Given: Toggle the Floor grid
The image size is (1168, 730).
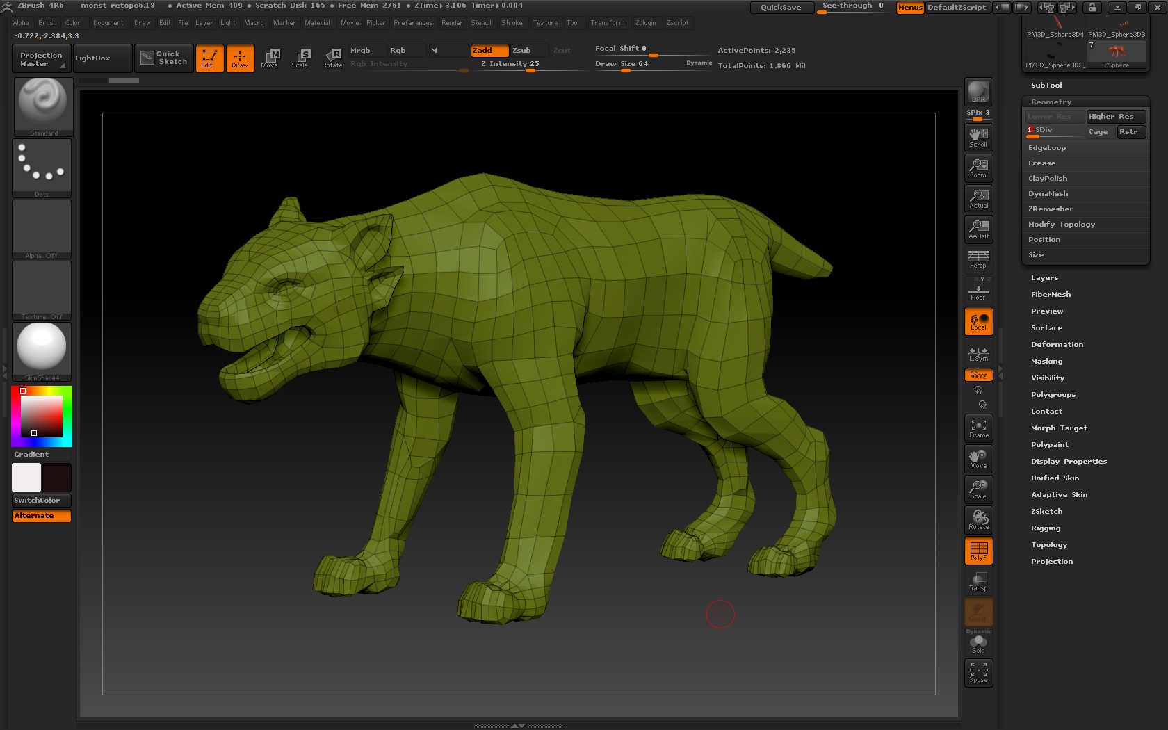Looking at the screenshot, I should [978, 290].
